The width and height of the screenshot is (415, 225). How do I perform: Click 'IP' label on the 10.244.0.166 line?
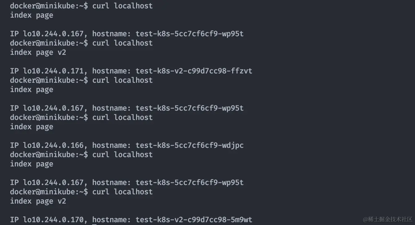pos(15,145)
